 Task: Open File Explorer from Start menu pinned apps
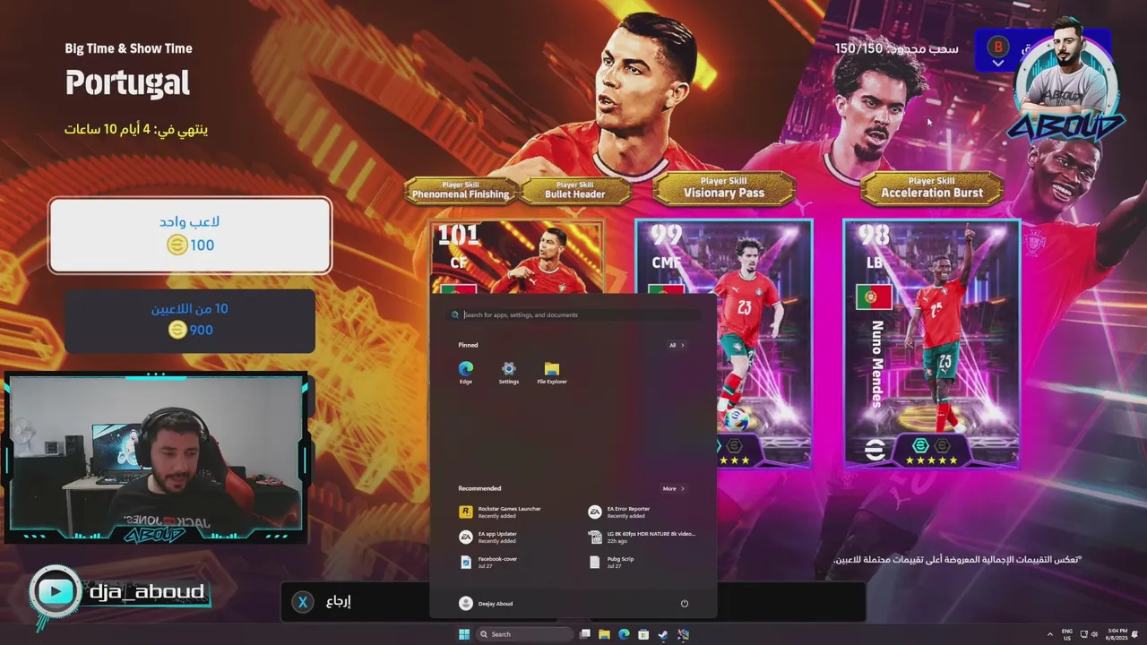pyautogui.click(x=551, y=373)
